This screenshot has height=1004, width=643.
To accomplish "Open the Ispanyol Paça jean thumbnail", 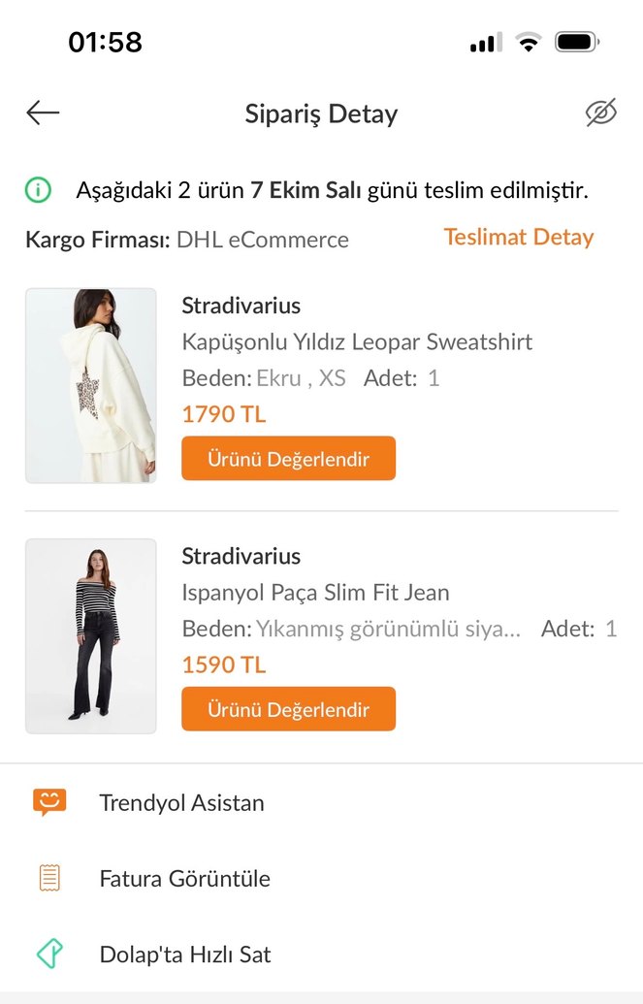I will tap(91, 635).
